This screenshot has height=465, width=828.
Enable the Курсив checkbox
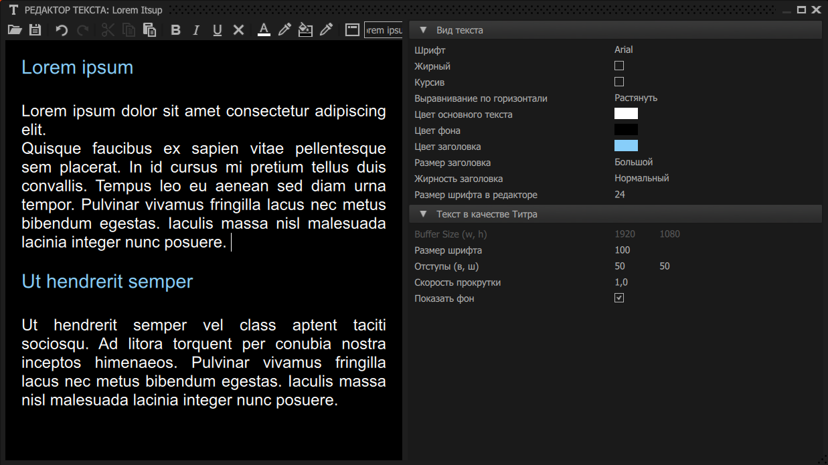[619, 82]
